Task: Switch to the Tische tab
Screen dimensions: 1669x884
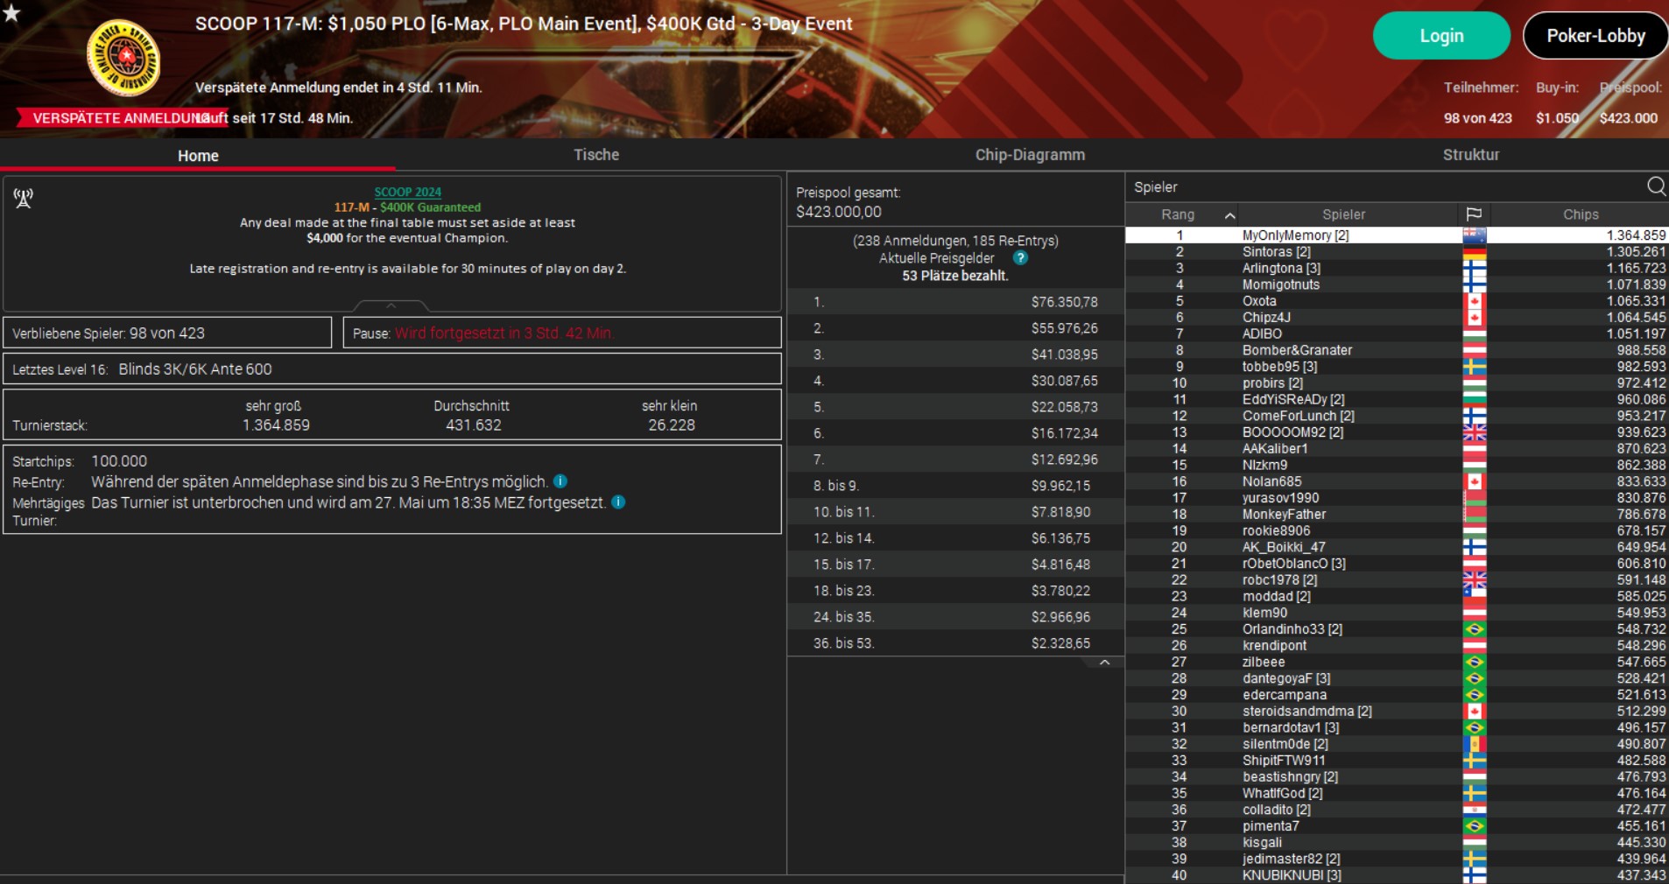Action: pos(596,155)
